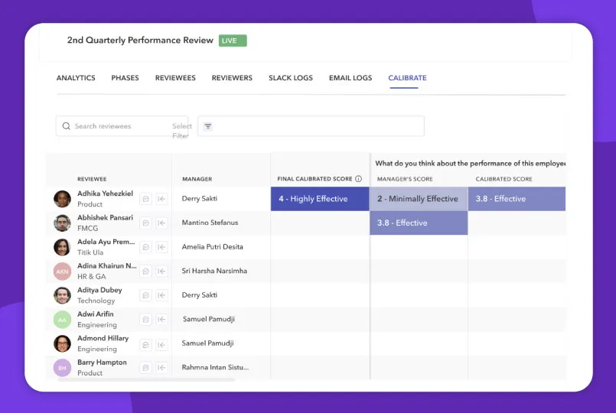The width and height of the screenshot is (616, 413).
Task: Click collapse arrow icon for Barry Hampton
Action: (x=161, y=368)
